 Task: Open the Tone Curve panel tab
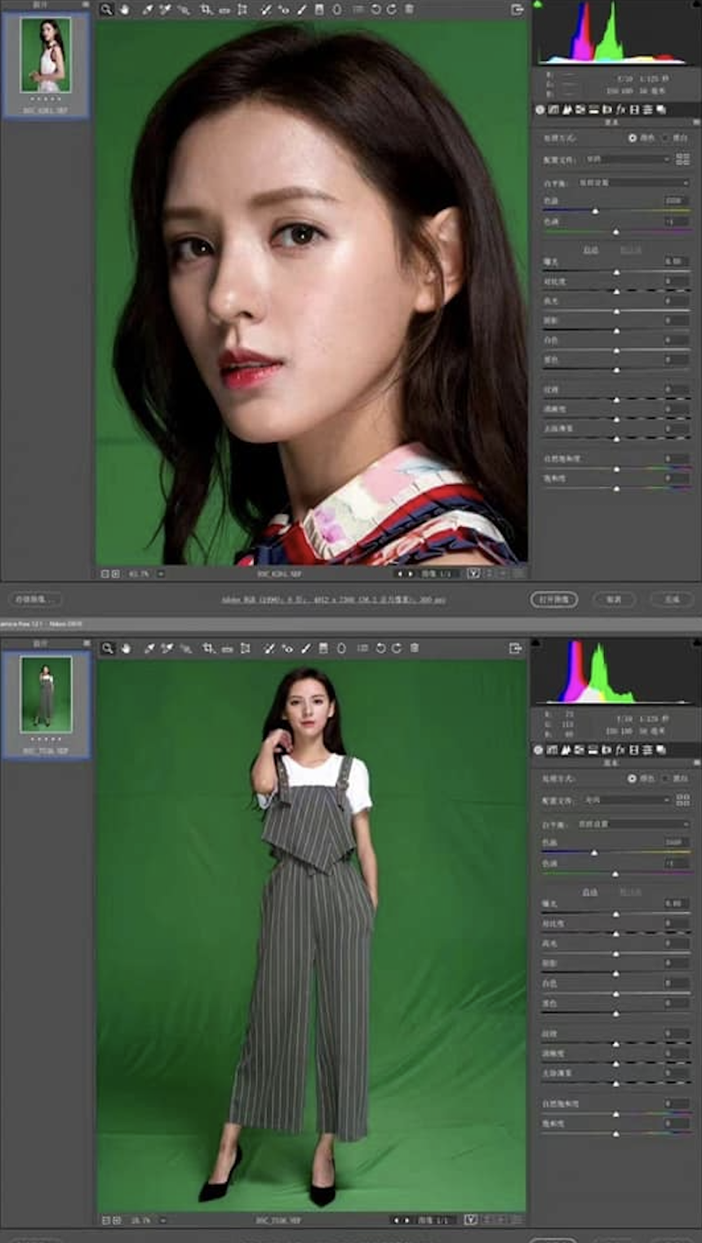552,110
